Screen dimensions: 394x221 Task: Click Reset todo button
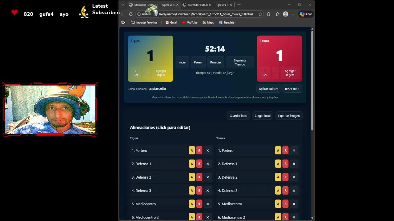[x=292, y=89]
